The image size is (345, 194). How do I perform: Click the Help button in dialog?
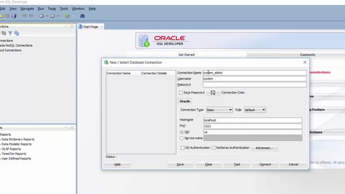(118, 164)
